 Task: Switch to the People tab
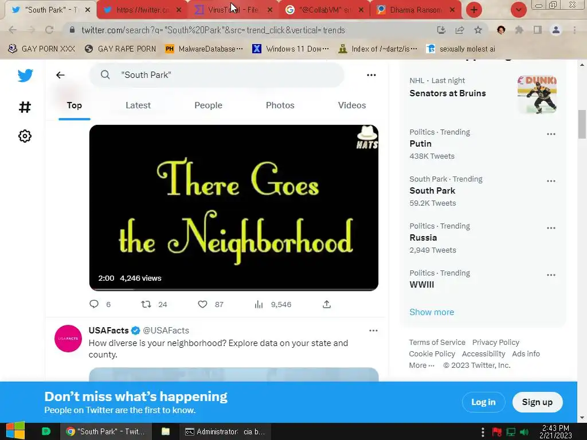[208, 105]
